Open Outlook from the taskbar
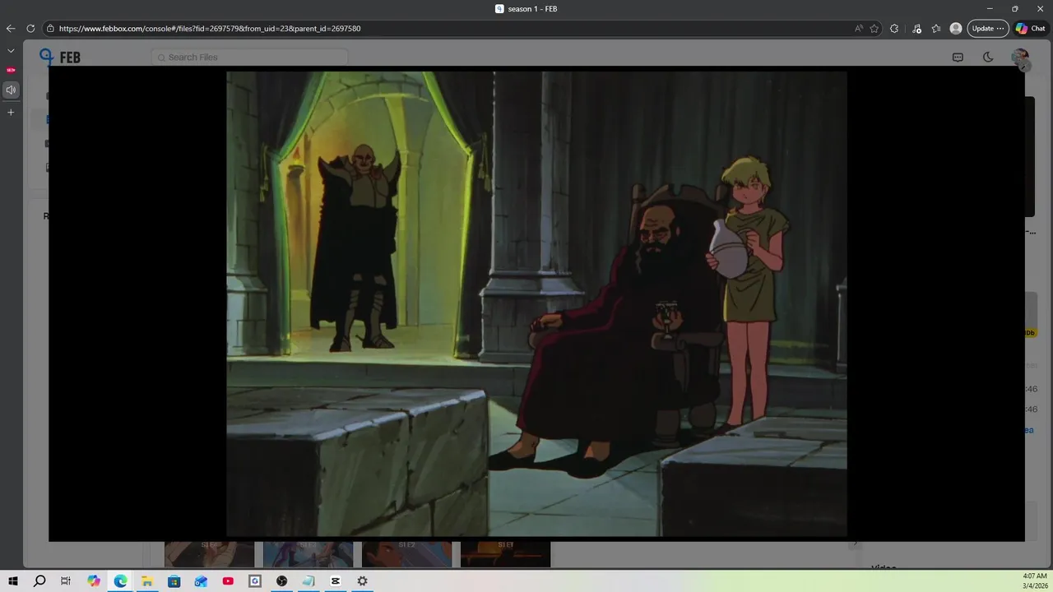 pos(201,581)
